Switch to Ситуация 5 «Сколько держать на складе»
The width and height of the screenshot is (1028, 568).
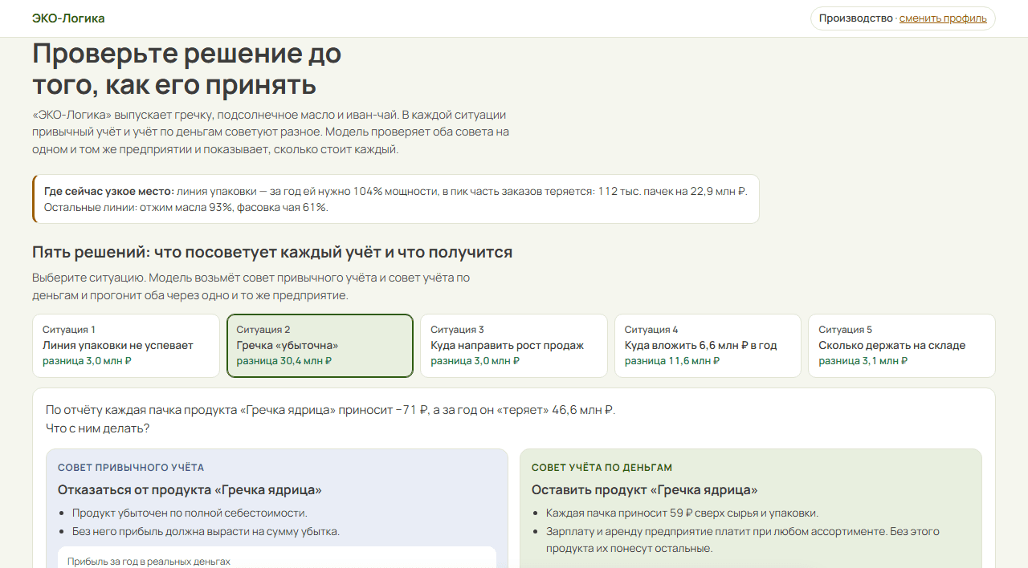(902, 346)
